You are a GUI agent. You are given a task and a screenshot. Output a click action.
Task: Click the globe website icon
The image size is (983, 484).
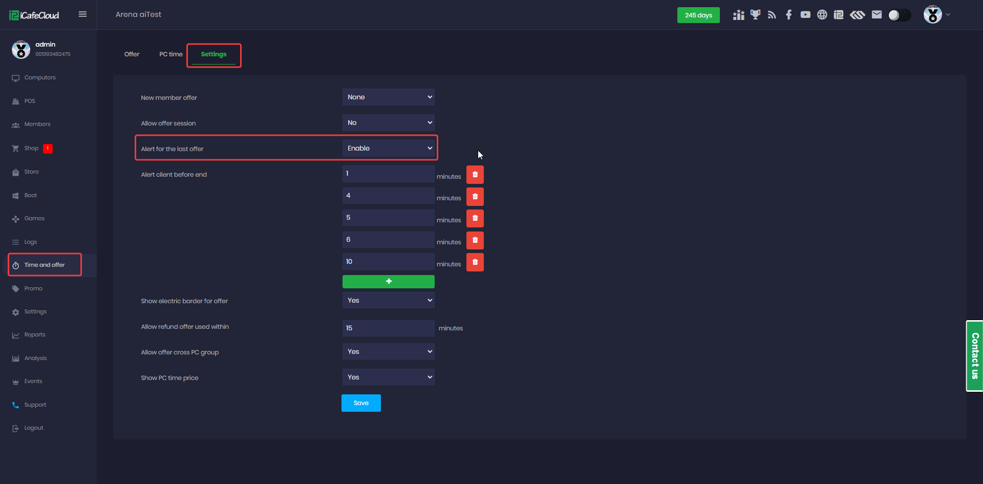click(x=822, y=15)
